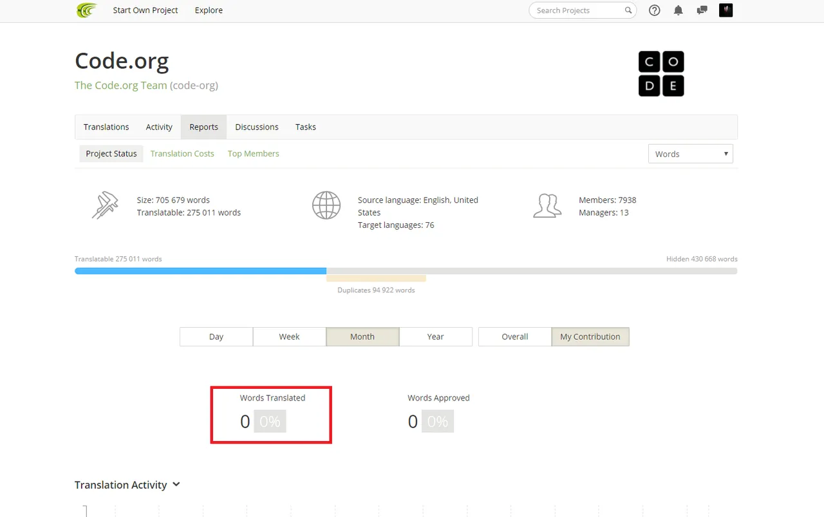The image size is (824, 517).
Task: Open Start Own Project
Action: pyautogui.click(x=145, y=10)
